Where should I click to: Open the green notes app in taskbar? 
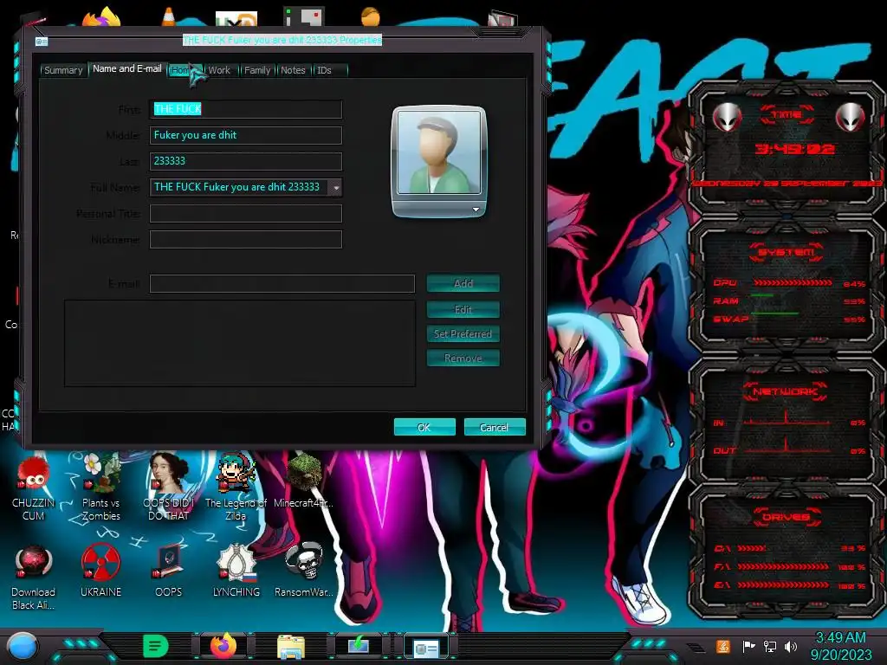(x=156, y=646)
